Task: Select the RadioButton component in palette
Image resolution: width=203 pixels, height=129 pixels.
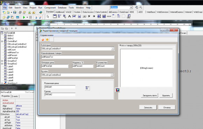Action: pos(94,16)
